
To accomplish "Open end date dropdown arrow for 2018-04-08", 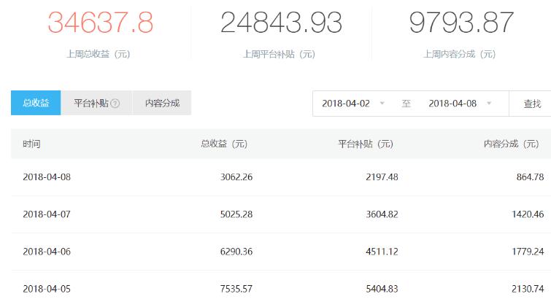I will coord(489,104).
